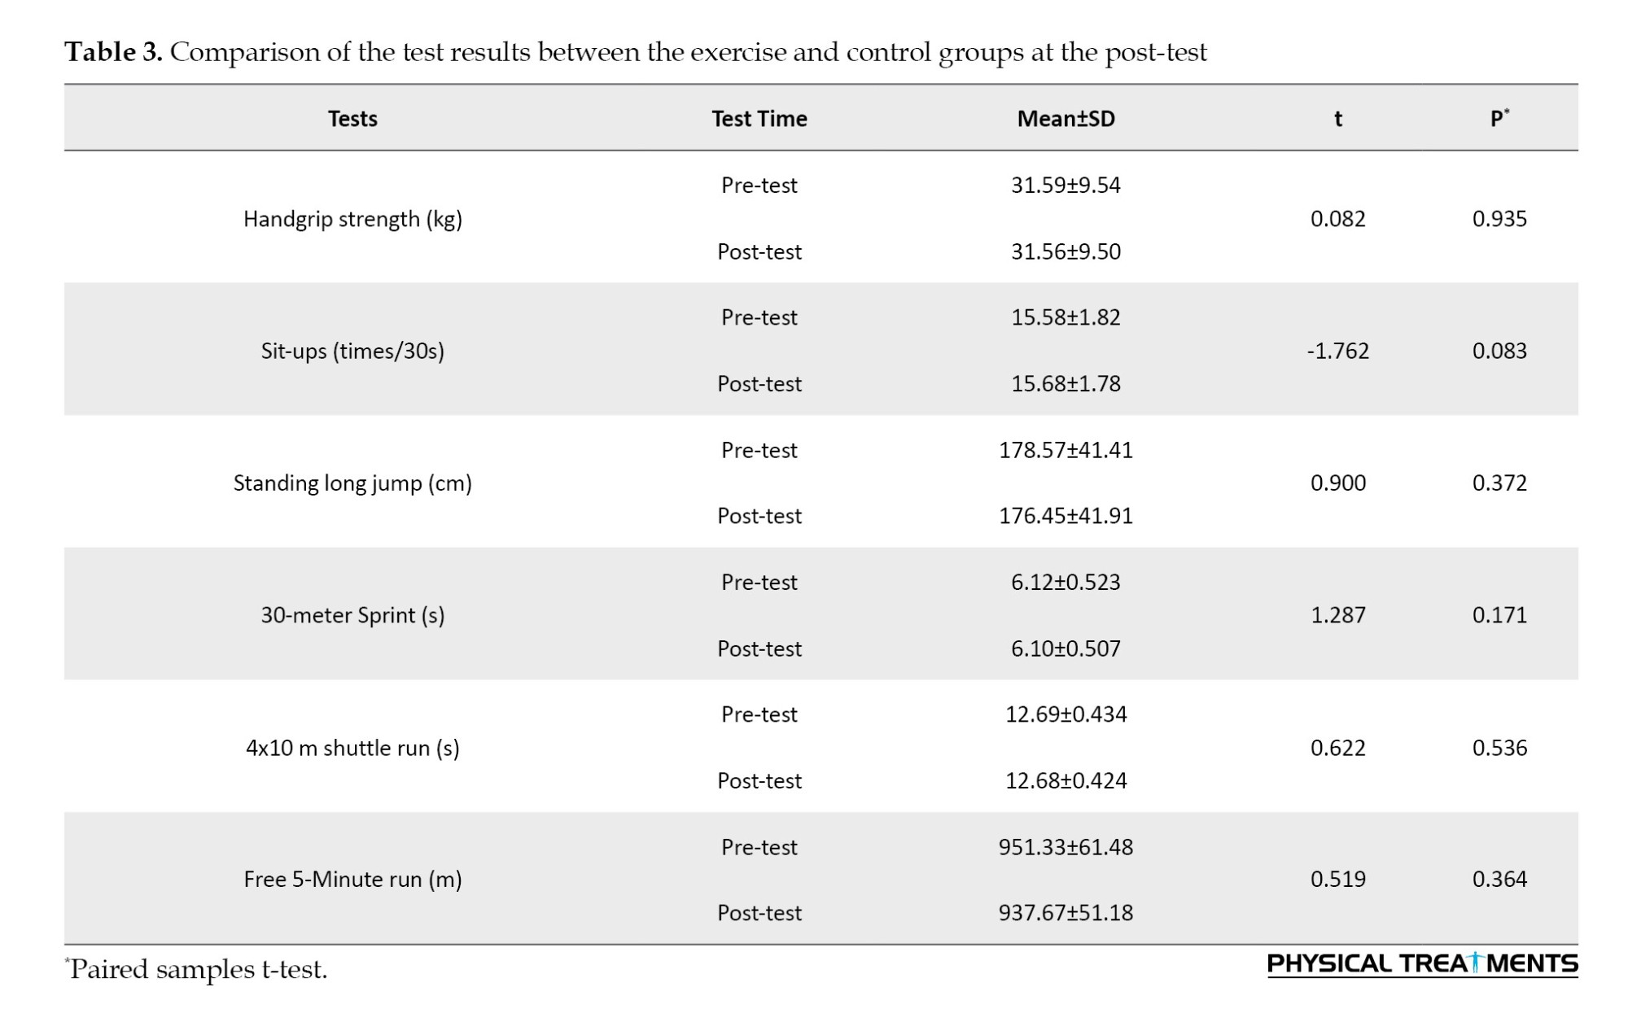Select the 4x10 m shuttle run label
The width and height of the screenshot is (1628, 1035).
click(x=352, y=748)
